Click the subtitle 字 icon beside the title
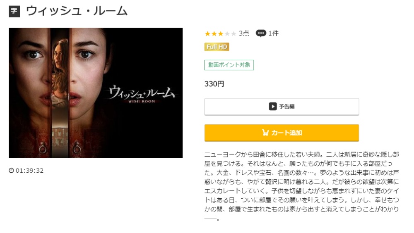Viewport: 414px width, 233px height. pos(14,11)
